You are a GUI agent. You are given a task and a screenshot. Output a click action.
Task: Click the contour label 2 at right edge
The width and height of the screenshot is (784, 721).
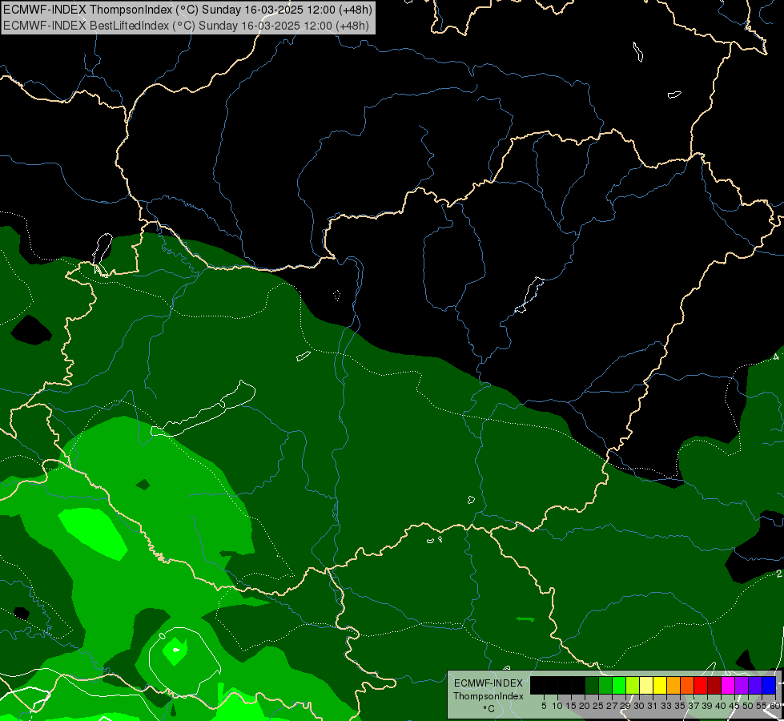[x=779, y=574]
